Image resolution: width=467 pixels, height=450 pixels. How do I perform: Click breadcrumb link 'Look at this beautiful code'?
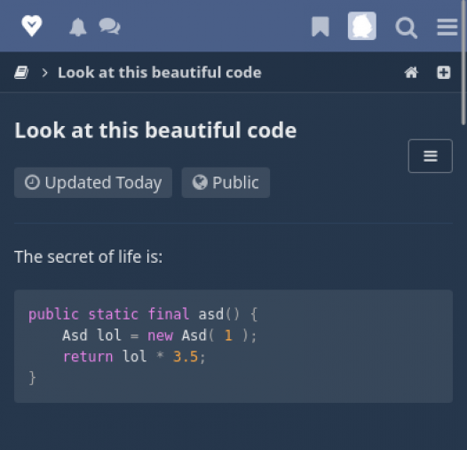click(x=160, y=73)
